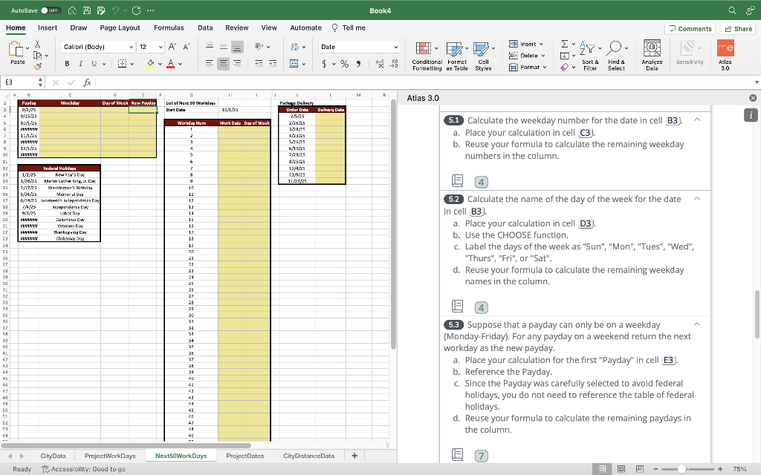Apply comma style format
Screen dimensions: 761x475
pos(358,64)
